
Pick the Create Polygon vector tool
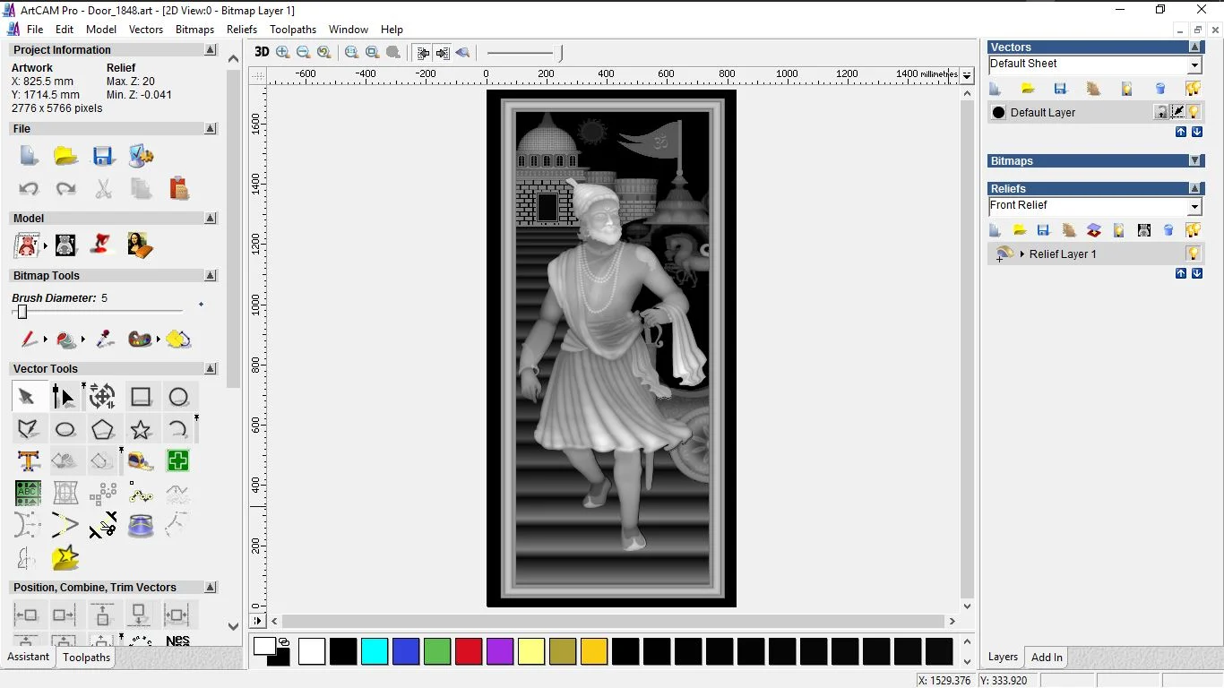pyautogui.click(x=103, y=430)
